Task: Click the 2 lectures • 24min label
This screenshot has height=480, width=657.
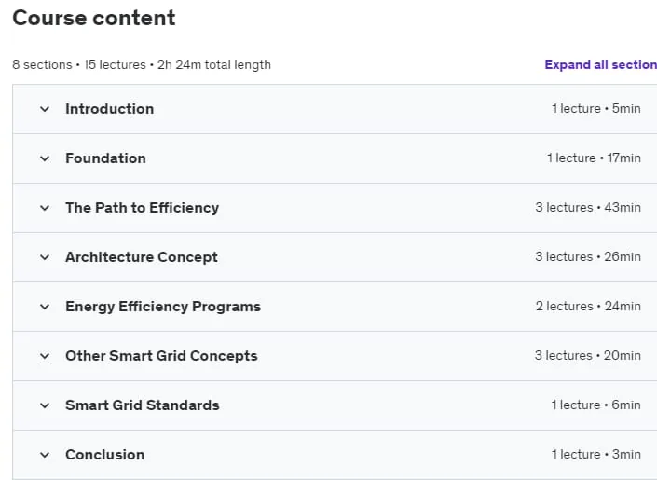Action: (x=588, y=306)
